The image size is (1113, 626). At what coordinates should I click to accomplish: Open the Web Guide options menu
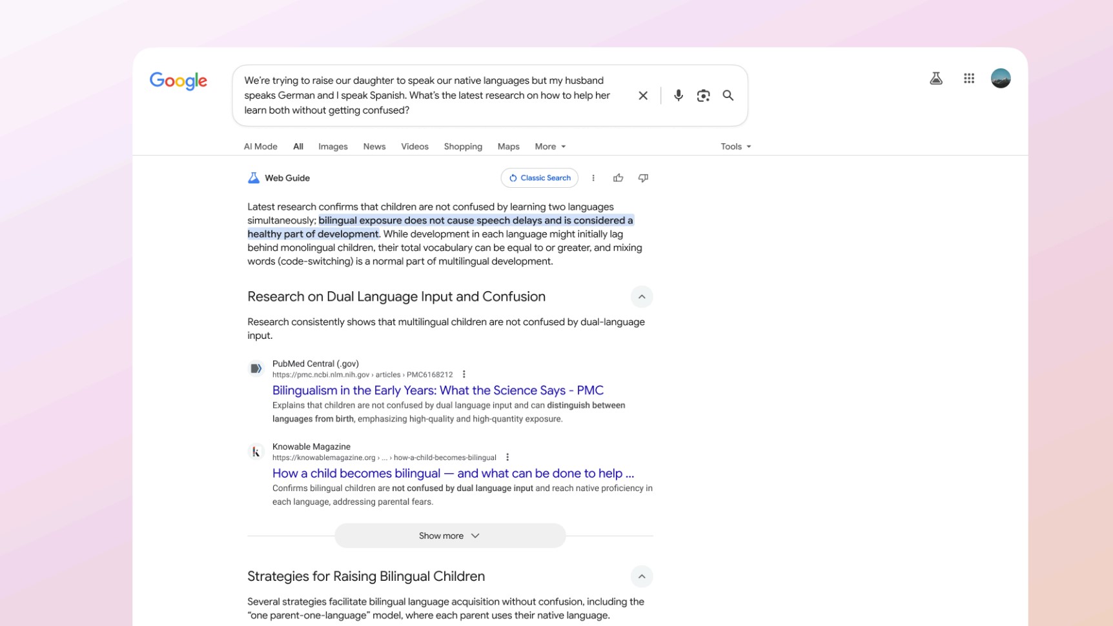pos(593,177)
